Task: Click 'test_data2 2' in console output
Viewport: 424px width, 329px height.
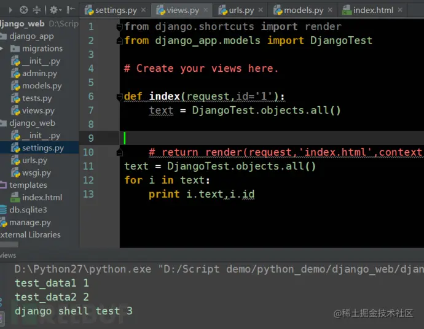Action: pyautogui.click(x=52, y=297)
